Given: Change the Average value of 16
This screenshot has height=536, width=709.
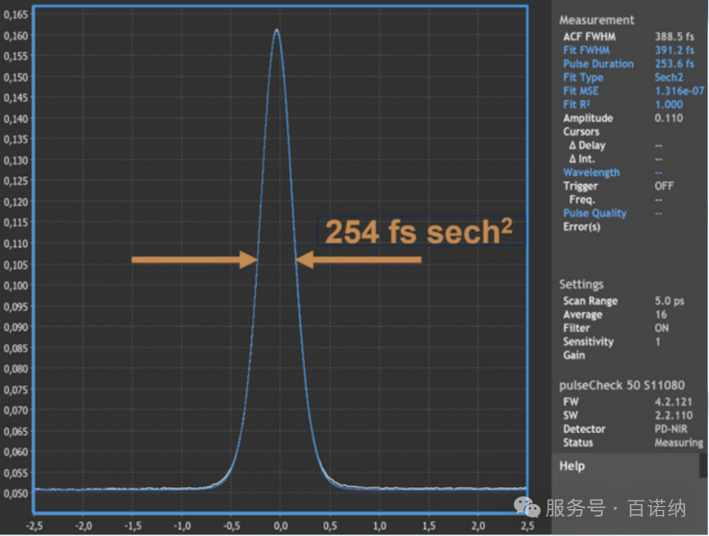Looking at the screenshot, I should point(660,315).
